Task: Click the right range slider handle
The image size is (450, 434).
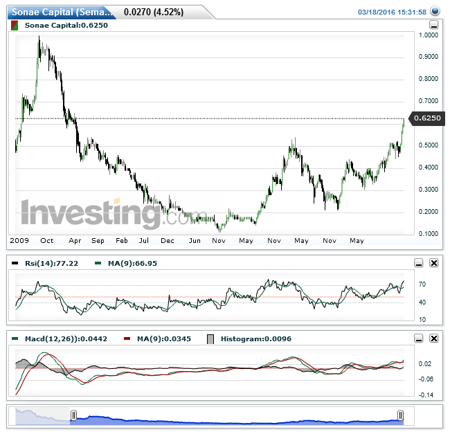Action: point(400,415)
